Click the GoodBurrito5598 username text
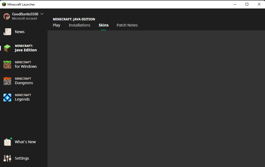Screen dimensions: 265x167 point(25,14)
